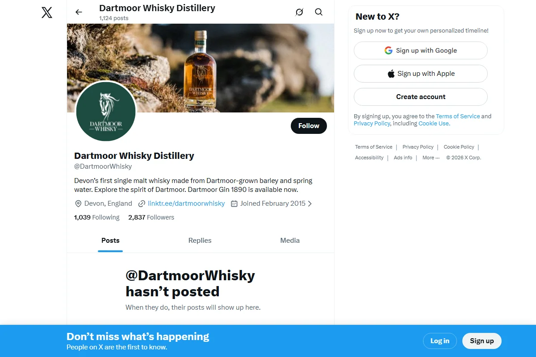Click the '© 2026 X Corp.' text

pyautogui.click(x=464, y=158)
